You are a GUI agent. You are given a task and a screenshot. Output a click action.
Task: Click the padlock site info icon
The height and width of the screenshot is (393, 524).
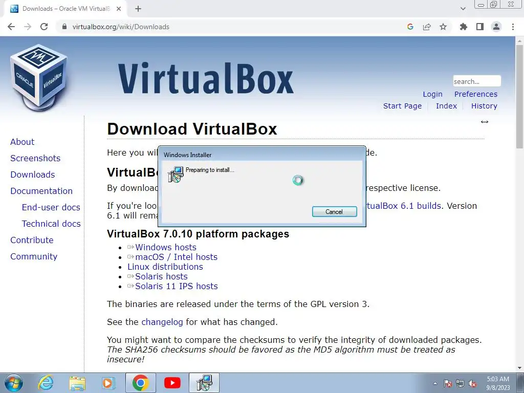click(64, 27)
